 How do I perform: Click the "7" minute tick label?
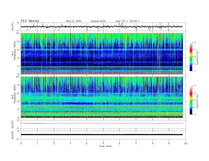pyautogui.click(x=136, y=143)
